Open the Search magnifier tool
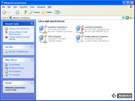135x101 pixels. point(32,12)
